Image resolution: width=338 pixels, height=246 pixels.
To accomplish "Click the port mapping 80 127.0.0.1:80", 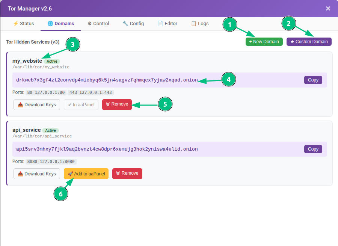I will coord(46,92).
